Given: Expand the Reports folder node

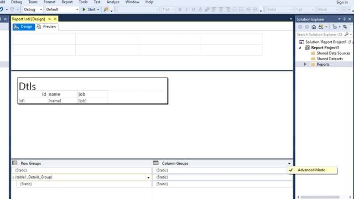Looking at the screenshot, I should pos(305,64).
